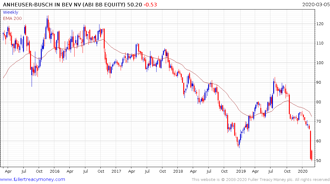Click the 50 price axis label

(x=319, y=160)
